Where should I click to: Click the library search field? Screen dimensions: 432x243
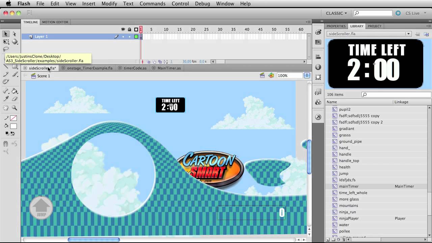pos(396,95)
